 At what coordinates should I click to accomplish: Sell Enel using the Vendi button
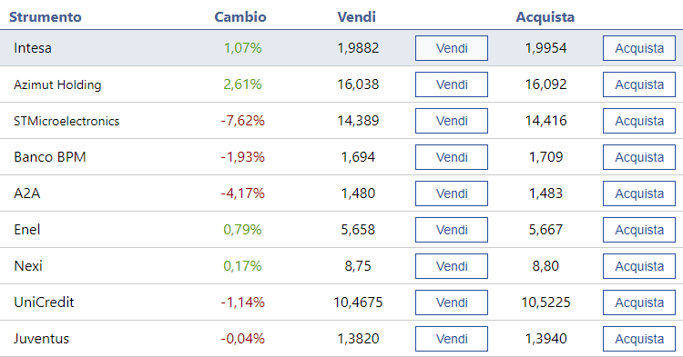452,230
